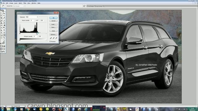Toggle the File Browser icon in options bar

tap(84, 6)
